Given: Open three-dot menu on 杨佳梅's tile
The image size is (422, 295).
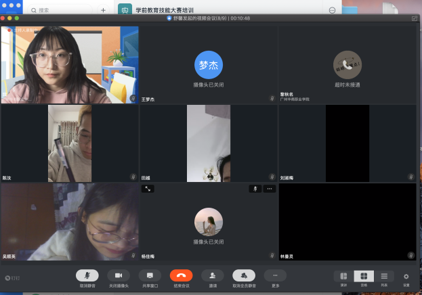Looking at the screenshot, I should coord(270,189).
